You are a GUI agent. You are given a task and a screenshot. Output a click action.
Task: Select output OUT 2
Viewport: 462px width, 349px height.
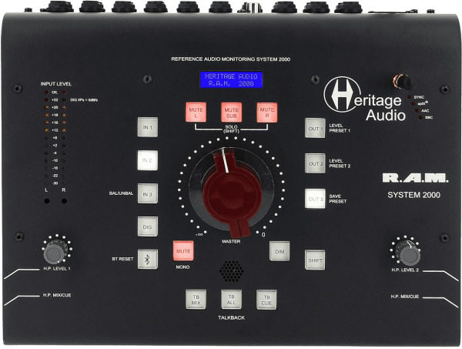click(x=315, y=163)
